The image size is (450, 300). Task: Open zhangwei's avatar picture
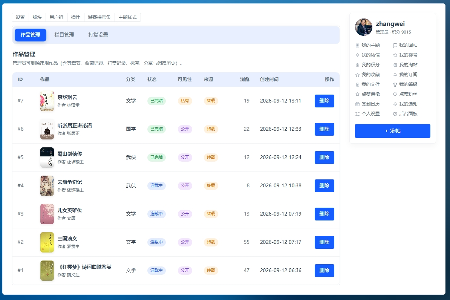tap(364, 27)
